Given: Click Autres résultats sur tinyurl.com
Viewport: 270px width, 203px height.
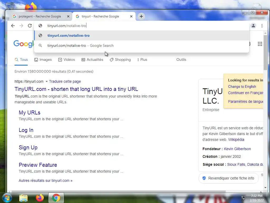Looking at the screenshot, I should coord(45,181).
